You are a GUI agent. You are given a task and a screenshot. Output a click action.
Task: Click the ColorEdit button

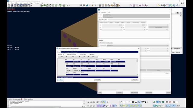pyautogui.click(x=98, y=80)
